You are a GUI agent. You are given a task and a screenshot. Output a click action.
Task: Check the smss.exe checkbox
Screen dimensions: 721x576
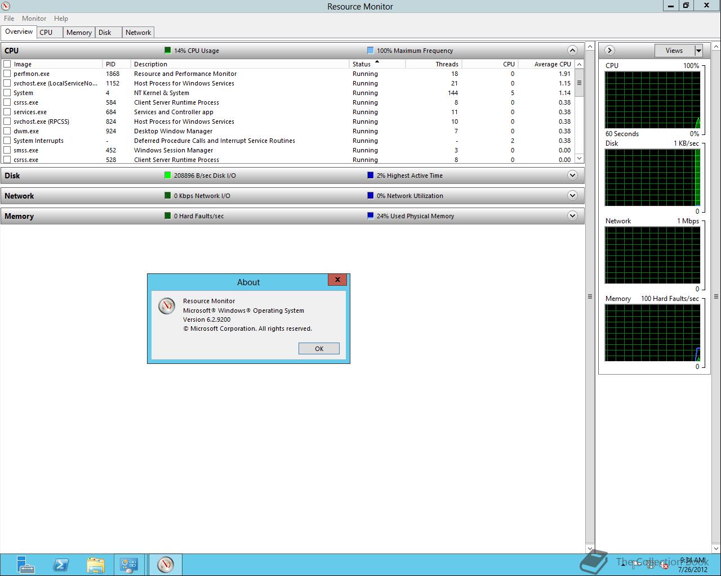pyautogui.click(x=7, y=150)
